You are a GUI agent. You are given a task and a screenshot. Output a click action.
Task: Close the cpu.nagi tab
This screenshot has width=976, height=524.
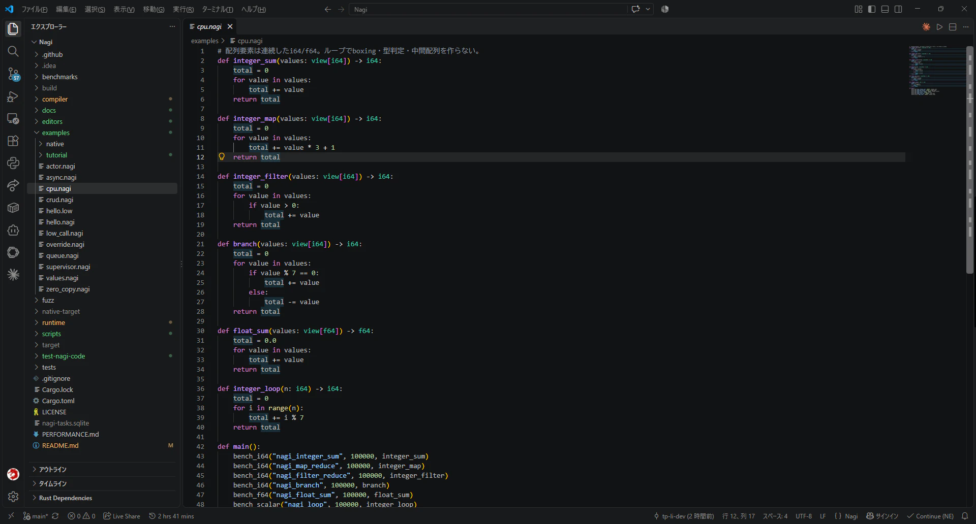tap(230, 26)
